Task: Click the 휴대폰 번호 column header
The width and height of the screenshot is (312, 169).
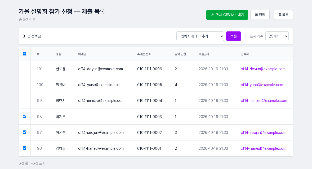Action: [x=144, y=54]
